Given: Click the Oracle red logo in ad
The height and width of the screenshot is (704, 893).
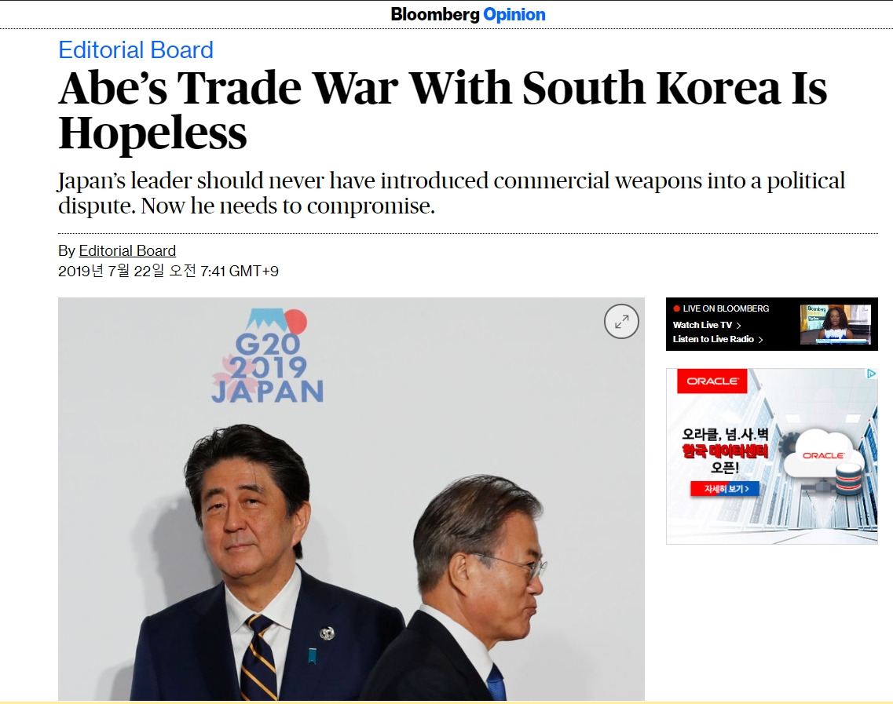Looking at the screenshot, I should tap(712, 381).
